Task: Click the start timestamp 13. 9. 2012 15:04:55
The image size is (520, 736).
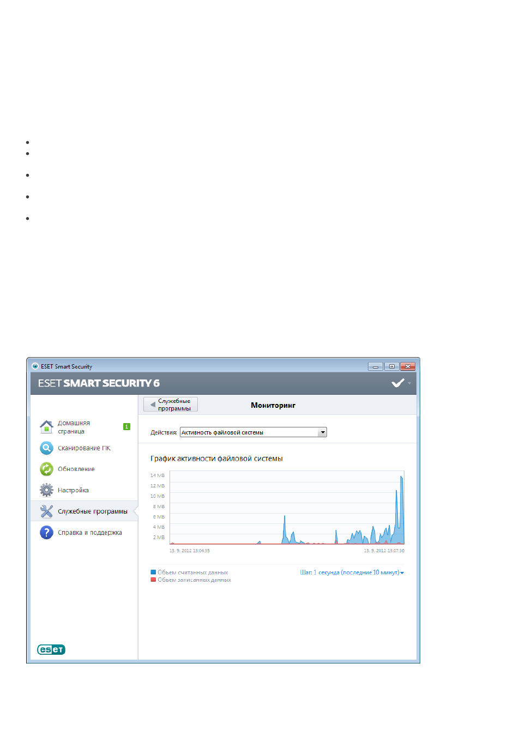Action: (x=190, y=551)
